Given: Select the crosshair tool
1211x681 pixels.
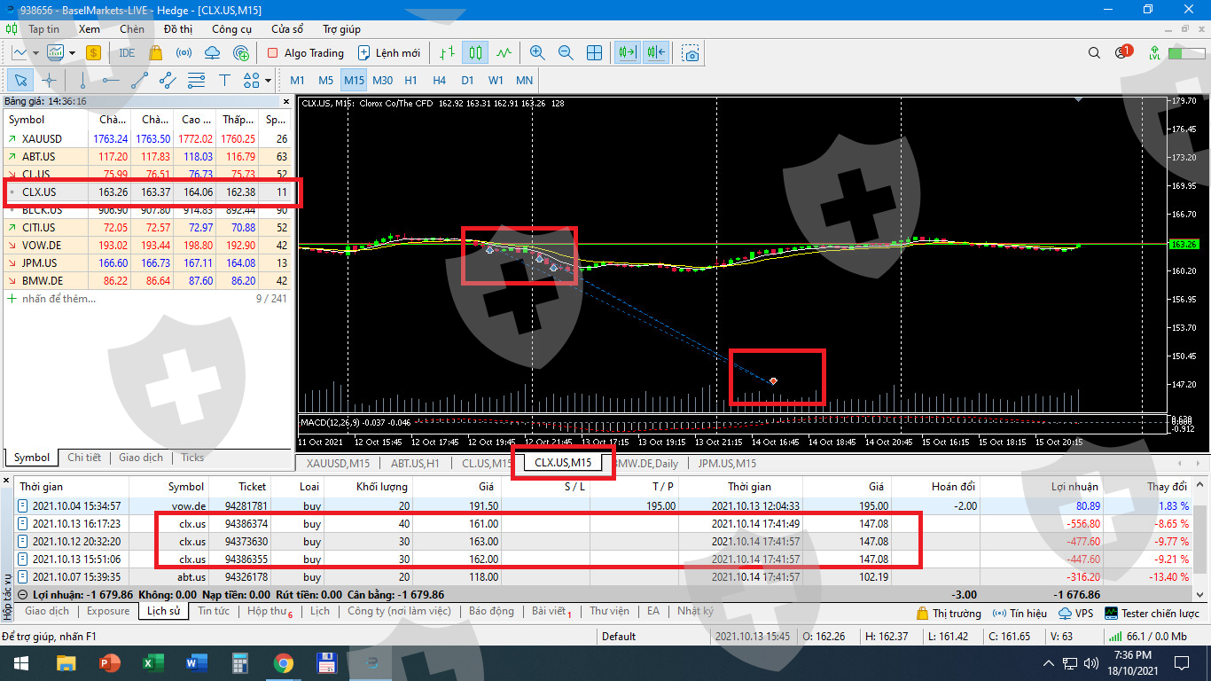Looking at the screenshot, I should (49, 81).
